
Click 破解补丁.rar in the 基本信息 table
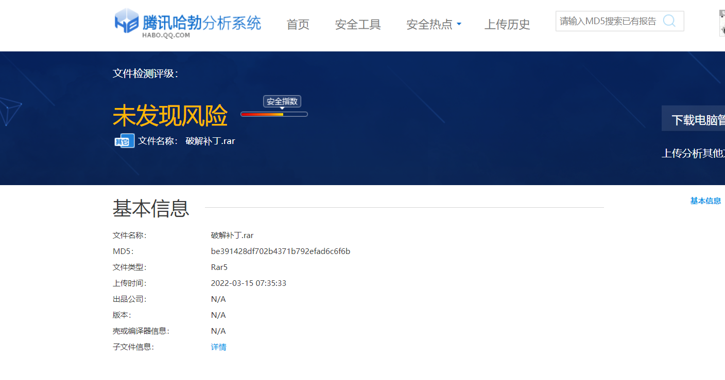[232, 236]
